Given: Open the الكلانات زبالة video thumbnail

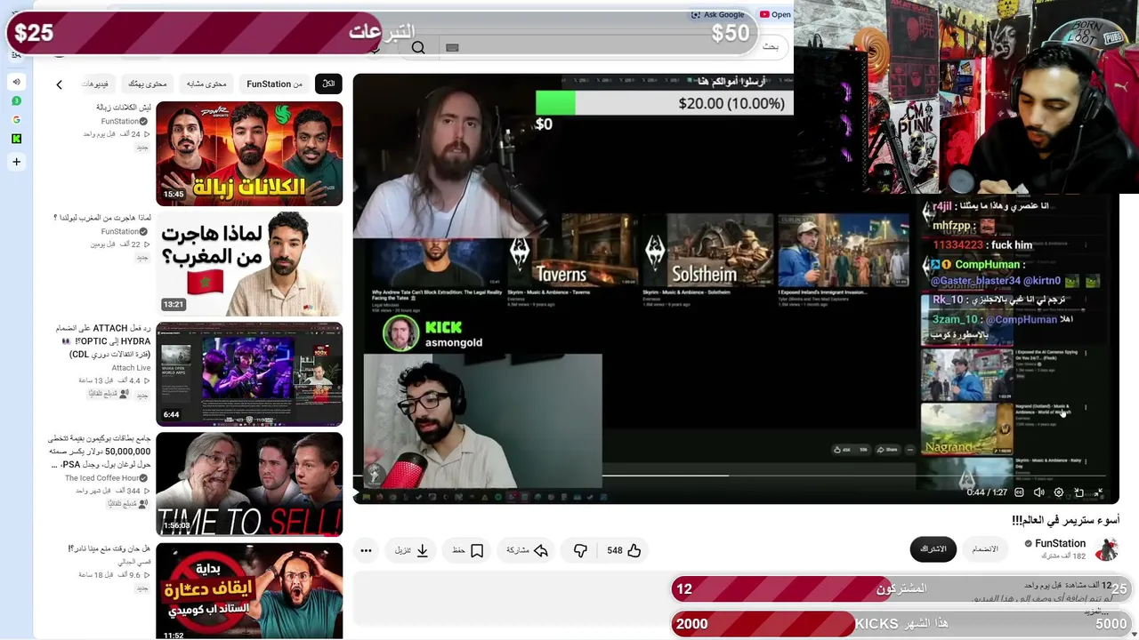Looking at the screenshot, I should pos(249,154).
